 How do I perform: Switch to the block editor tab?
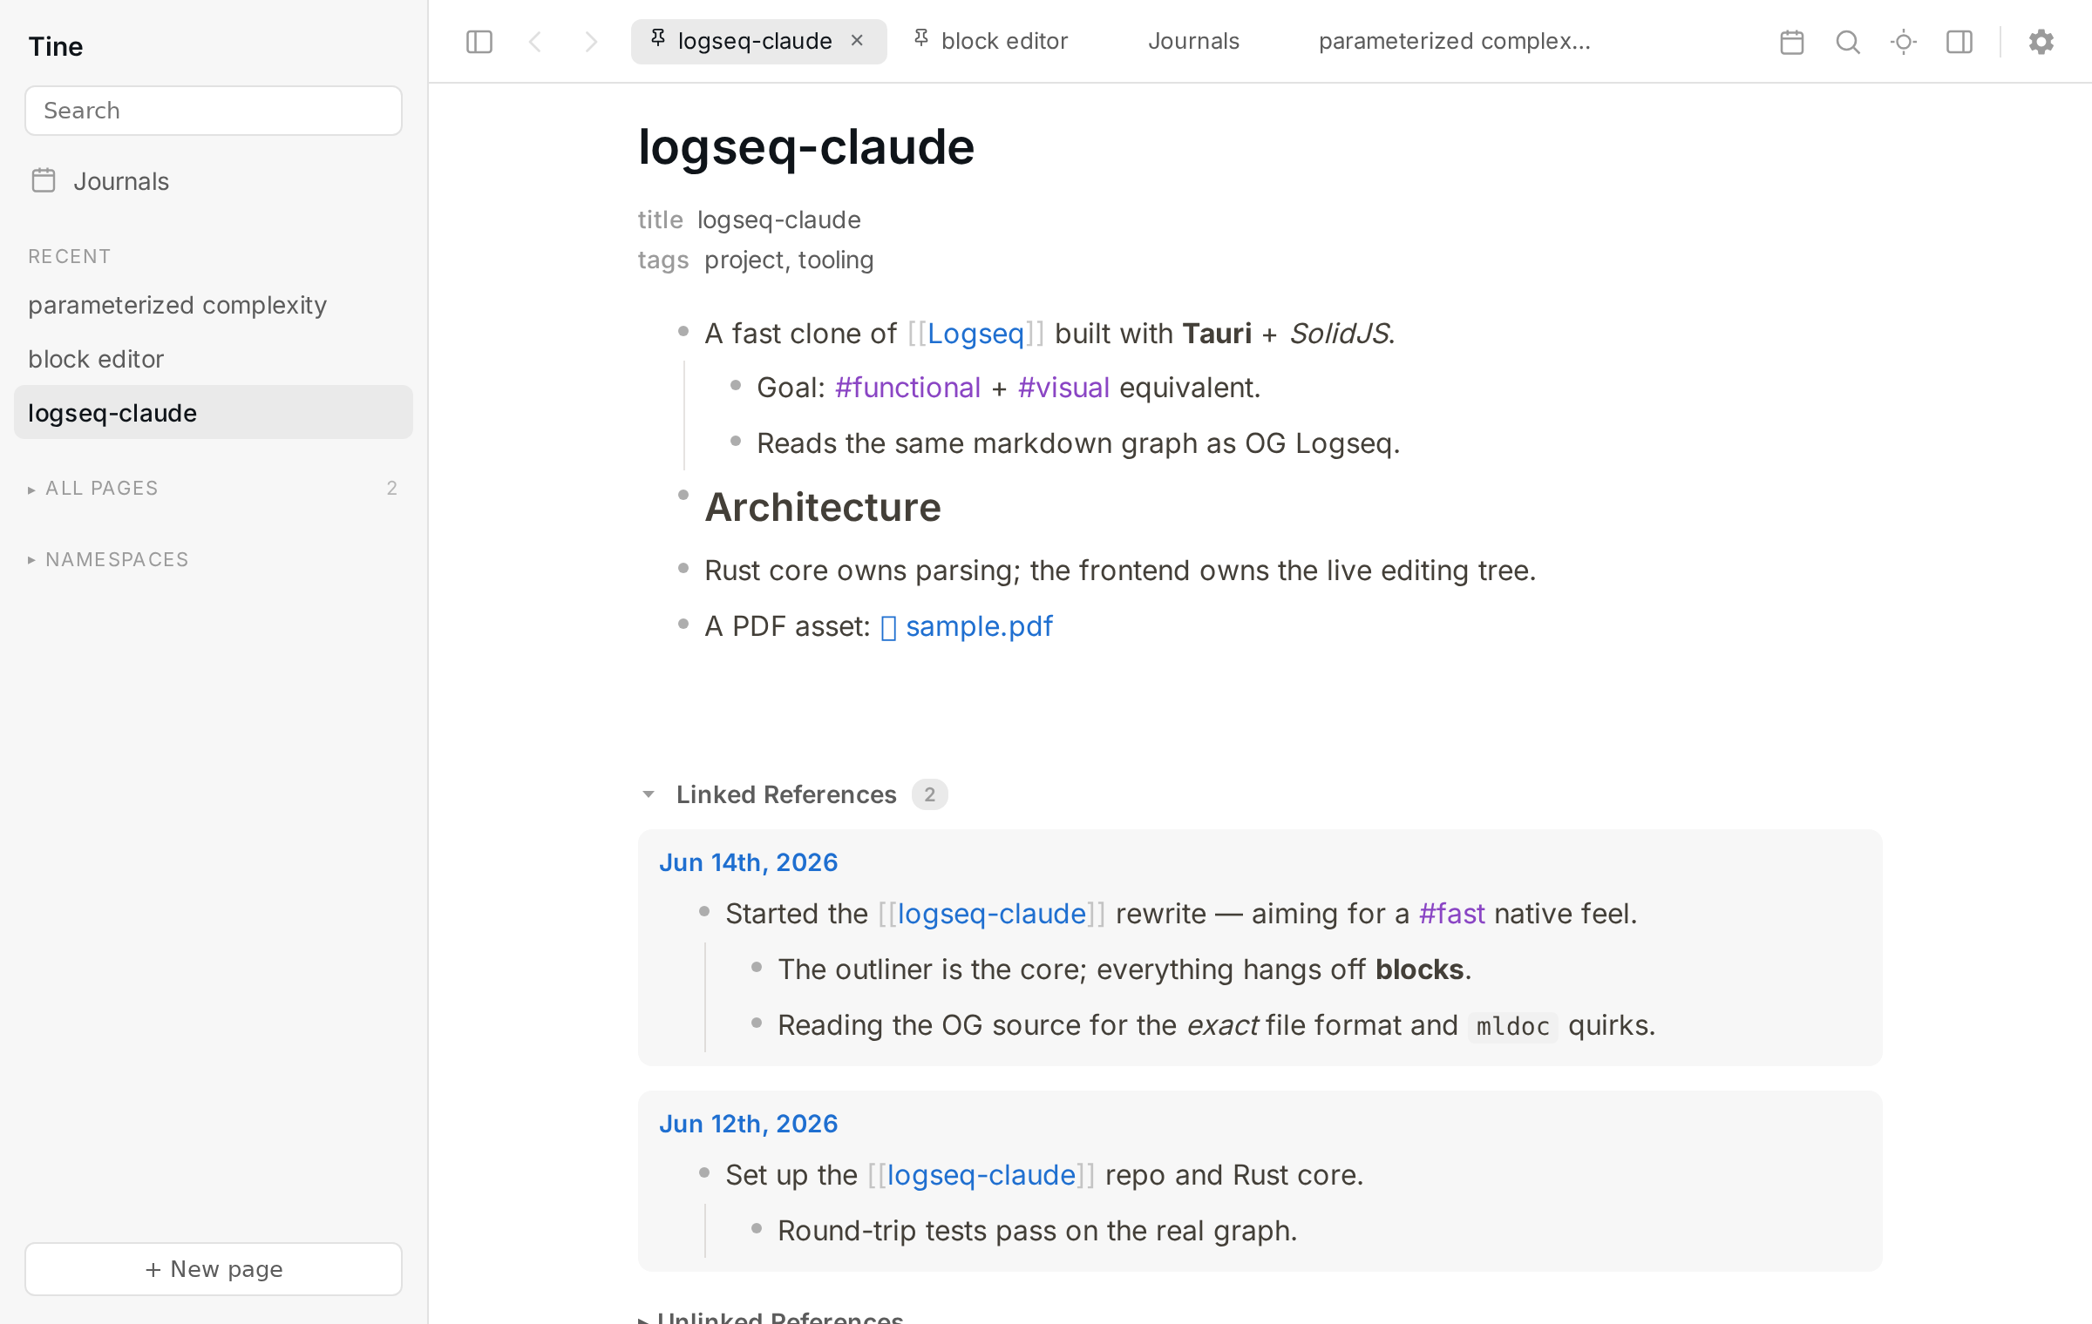pyautogui.click(x=1004, y=41)
